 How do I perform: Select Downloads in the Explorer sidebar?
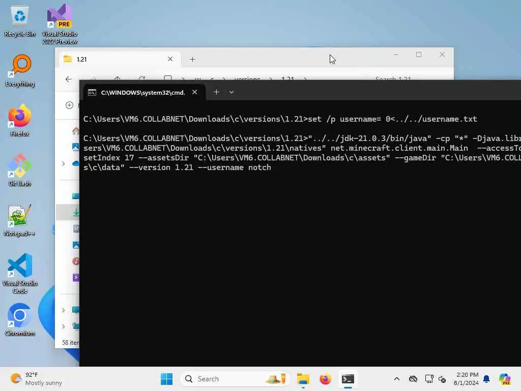point(68,212)
